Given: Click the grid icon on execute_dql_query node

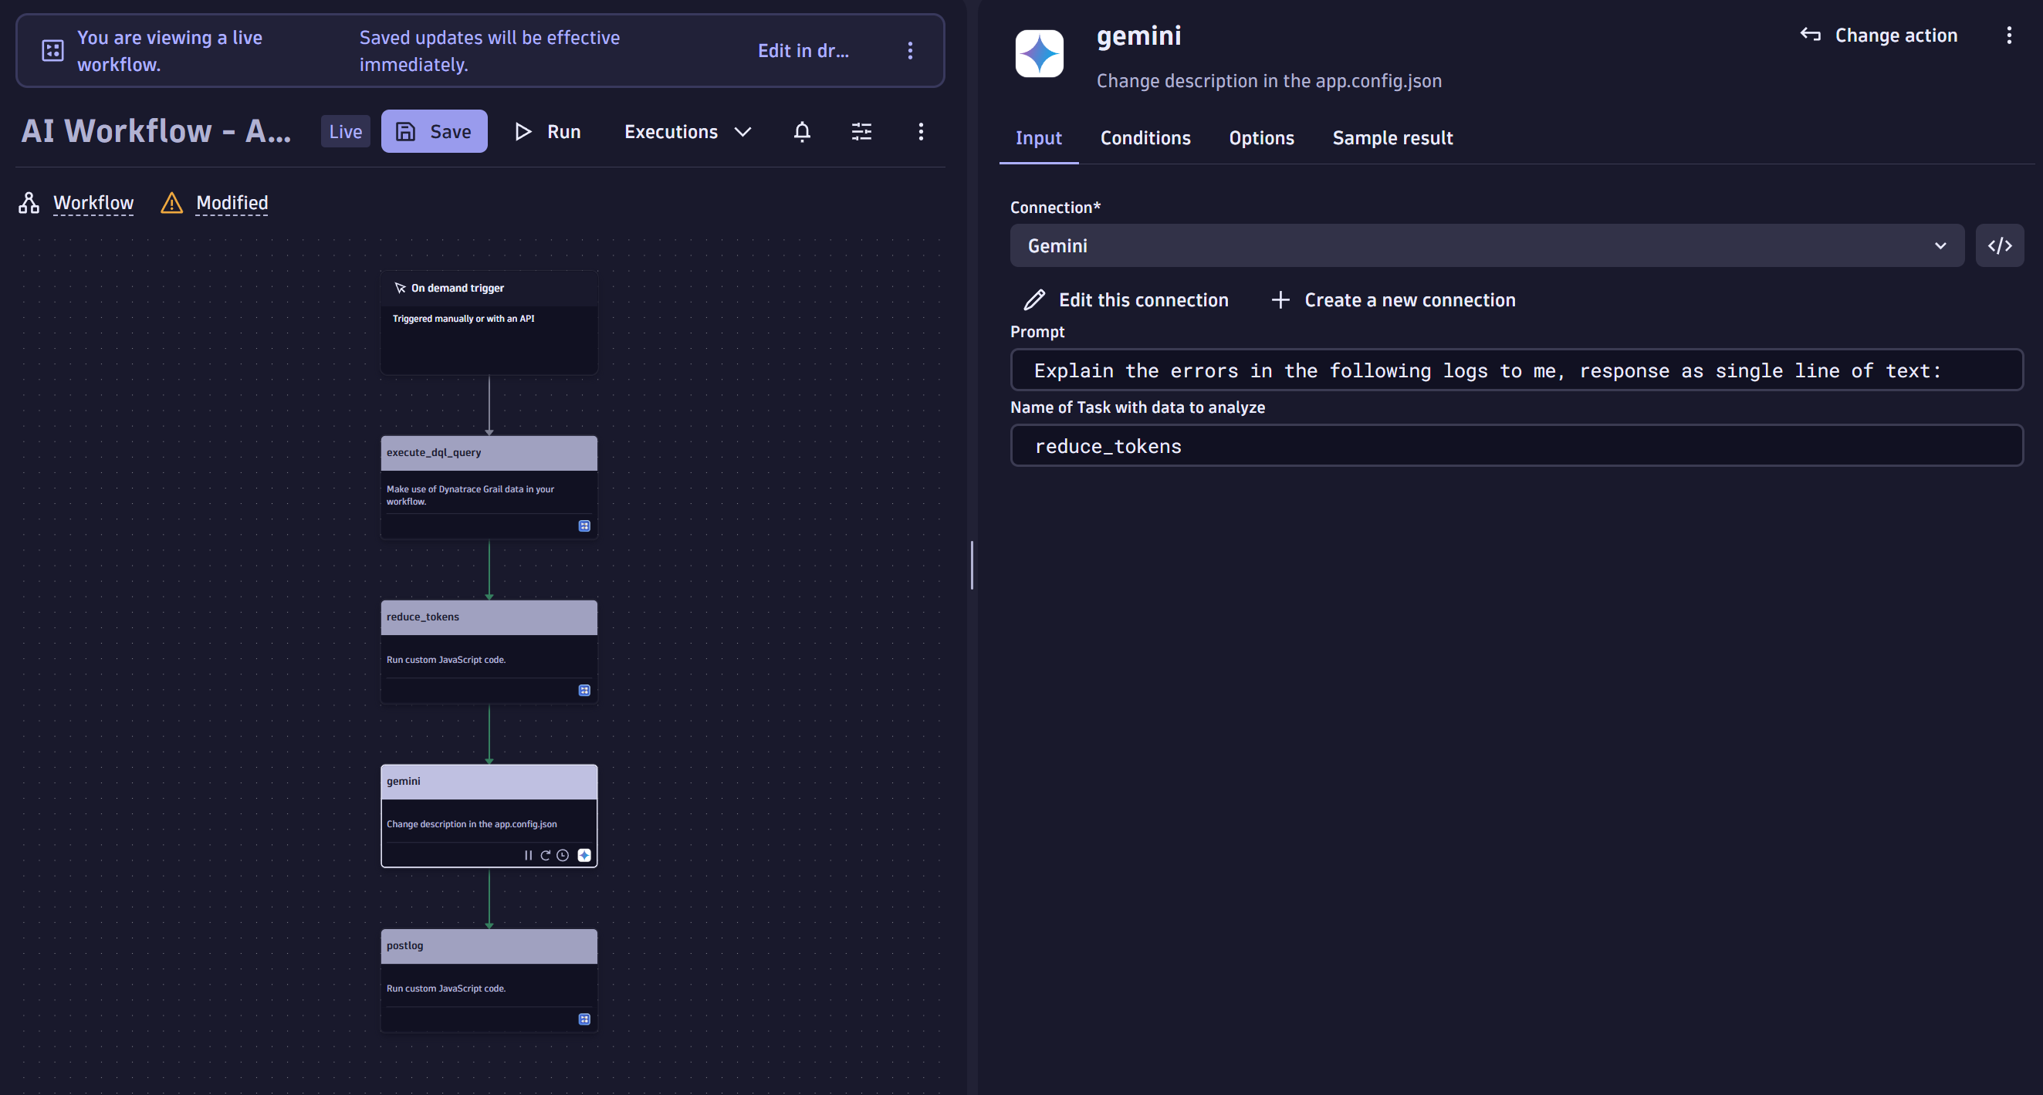Looking at the screenshot, I should [x=584, y=525].
